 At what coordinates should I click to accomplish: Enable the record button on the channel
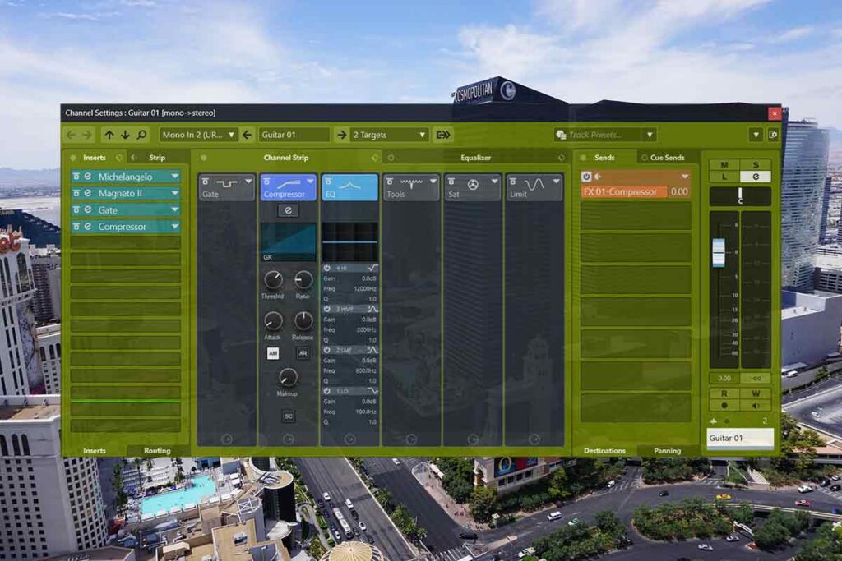click(724, 405)
